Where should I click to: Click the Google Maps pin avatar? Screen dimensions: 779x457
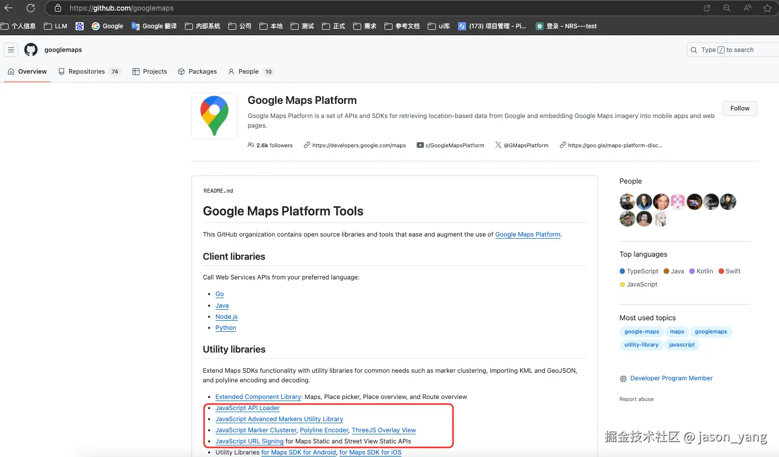point(214,116)
